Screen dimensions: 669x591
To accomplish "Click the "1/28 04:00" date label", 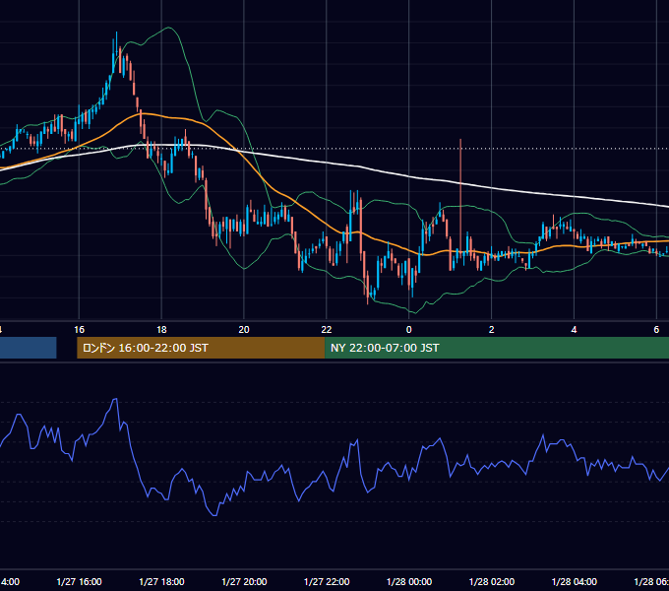I will point(575,582).
